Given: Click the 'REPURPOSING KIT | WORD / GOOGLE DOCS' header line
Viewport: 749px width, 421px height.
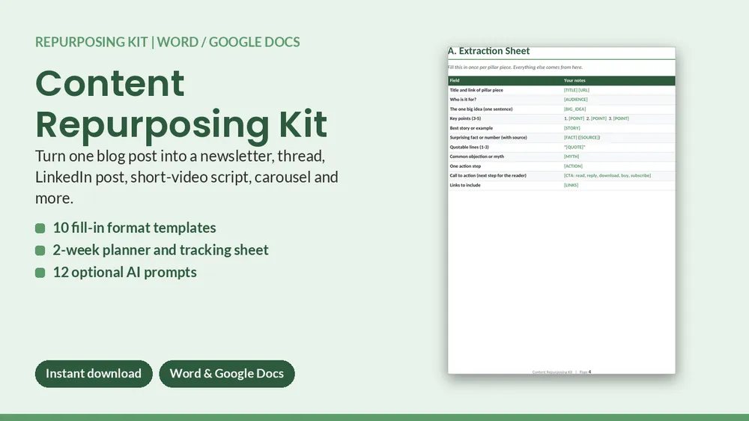Looking at the screenshot, I should click(x=168, y=42).
